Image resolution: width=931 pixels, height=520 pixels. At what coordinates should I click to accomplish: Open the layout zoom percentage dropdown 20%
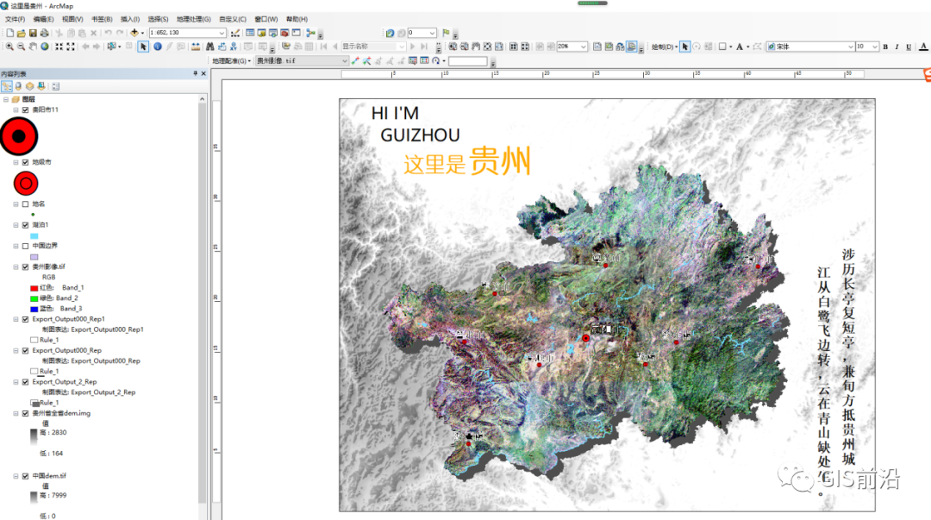click(x=583, y=47)
